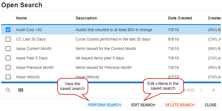
Task: Check the Issue Velocity checkbox
Action: click(x=8, y=77)
